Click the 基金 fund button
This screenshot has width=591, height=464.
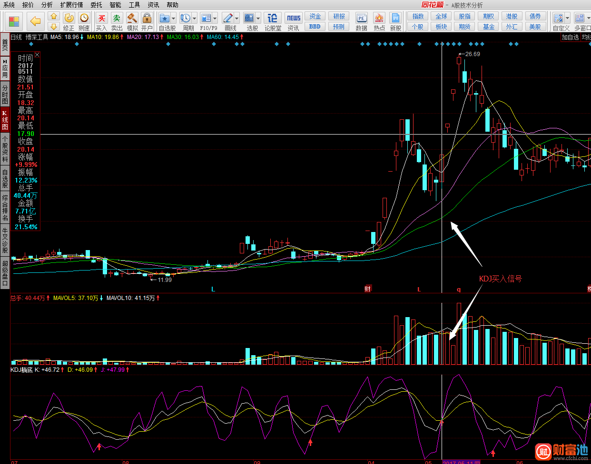tap(489, 27)
